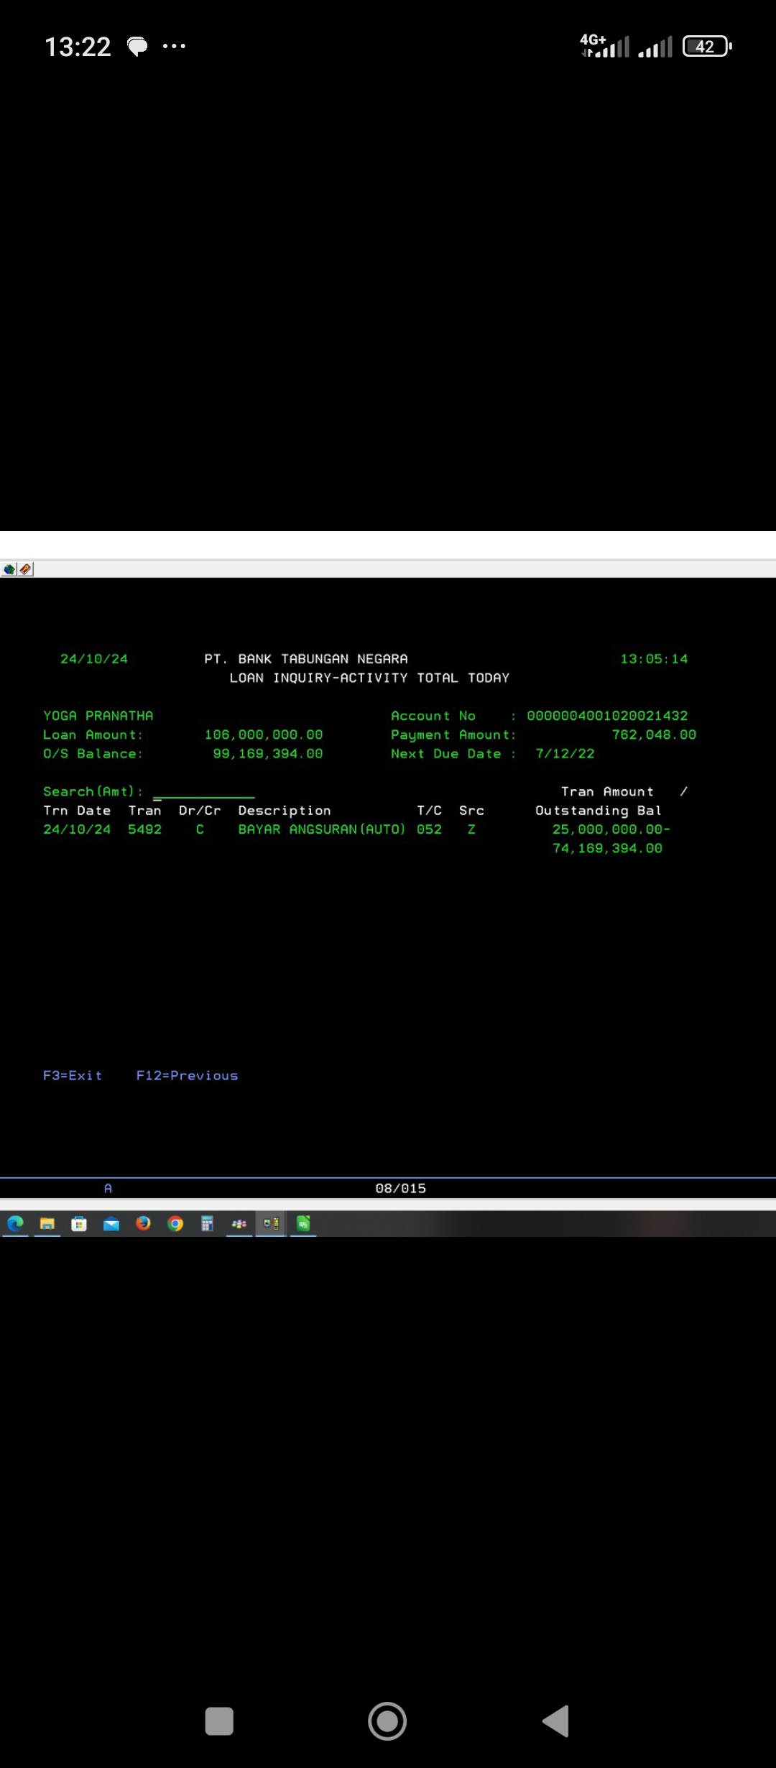
Task: Click the colorful people group taskbar icon
Action: tap(239, 1223)
